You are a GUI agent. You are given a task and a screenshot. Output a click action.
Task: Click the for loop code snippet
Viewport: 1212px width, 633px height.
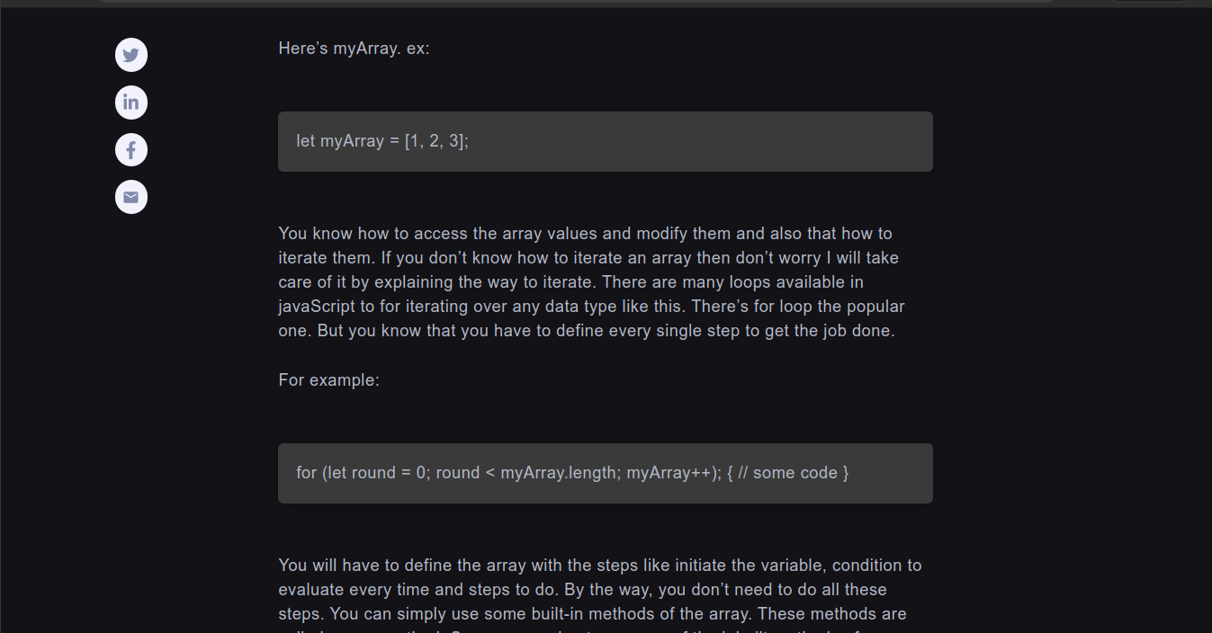pos(605,472)
